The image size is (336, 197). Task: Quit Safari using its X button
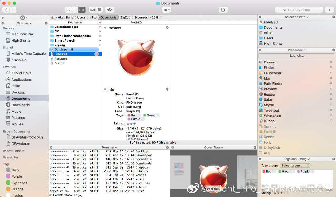(331, 99)
